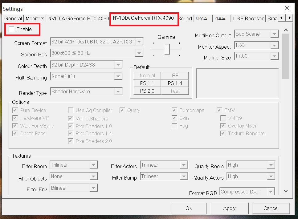
Task: Select the FF default preset
Action: pos(175,75)
